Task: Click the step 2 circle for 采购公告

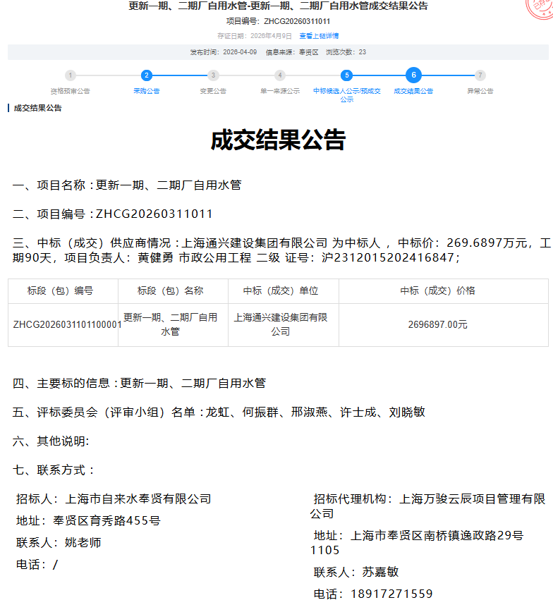Action: click(146, 75)
